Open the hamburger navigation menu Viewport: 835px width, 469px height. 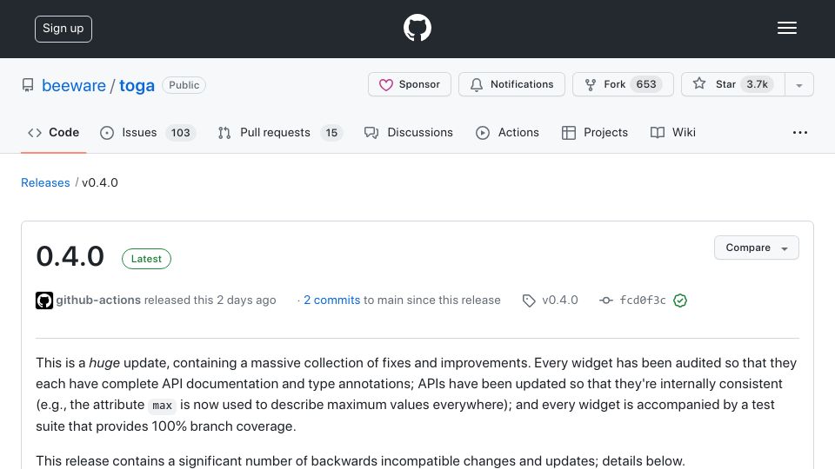point(786,28)
